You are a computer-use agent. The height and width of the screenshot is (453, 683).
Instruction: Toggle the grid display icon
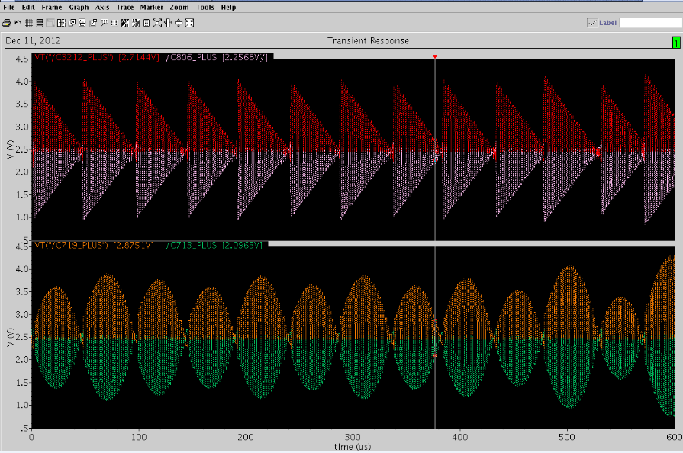[x=28, y=23]
